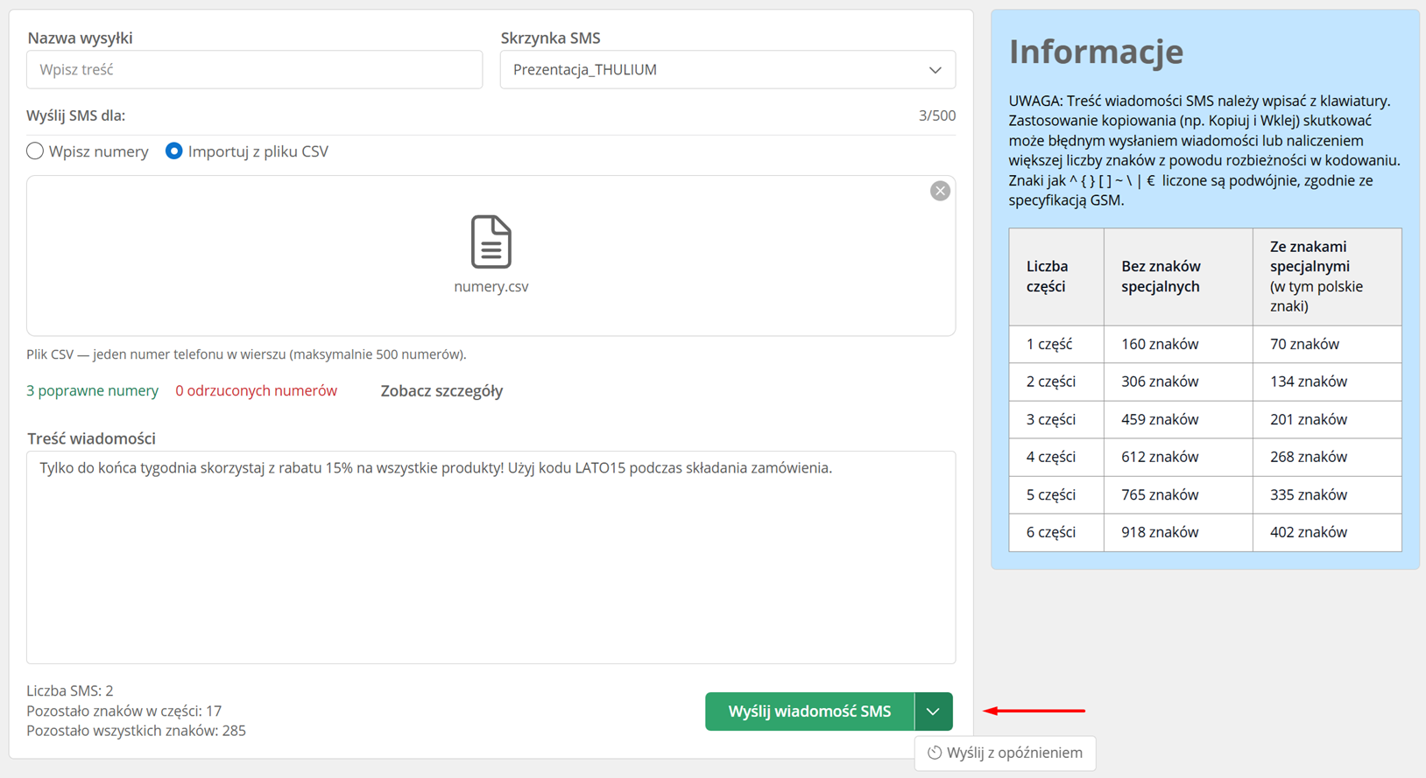Open the Skrzynka SMS dropdown chevron
The height and width of the screenshot is (778, 1426).
click(x=935, y=70)
